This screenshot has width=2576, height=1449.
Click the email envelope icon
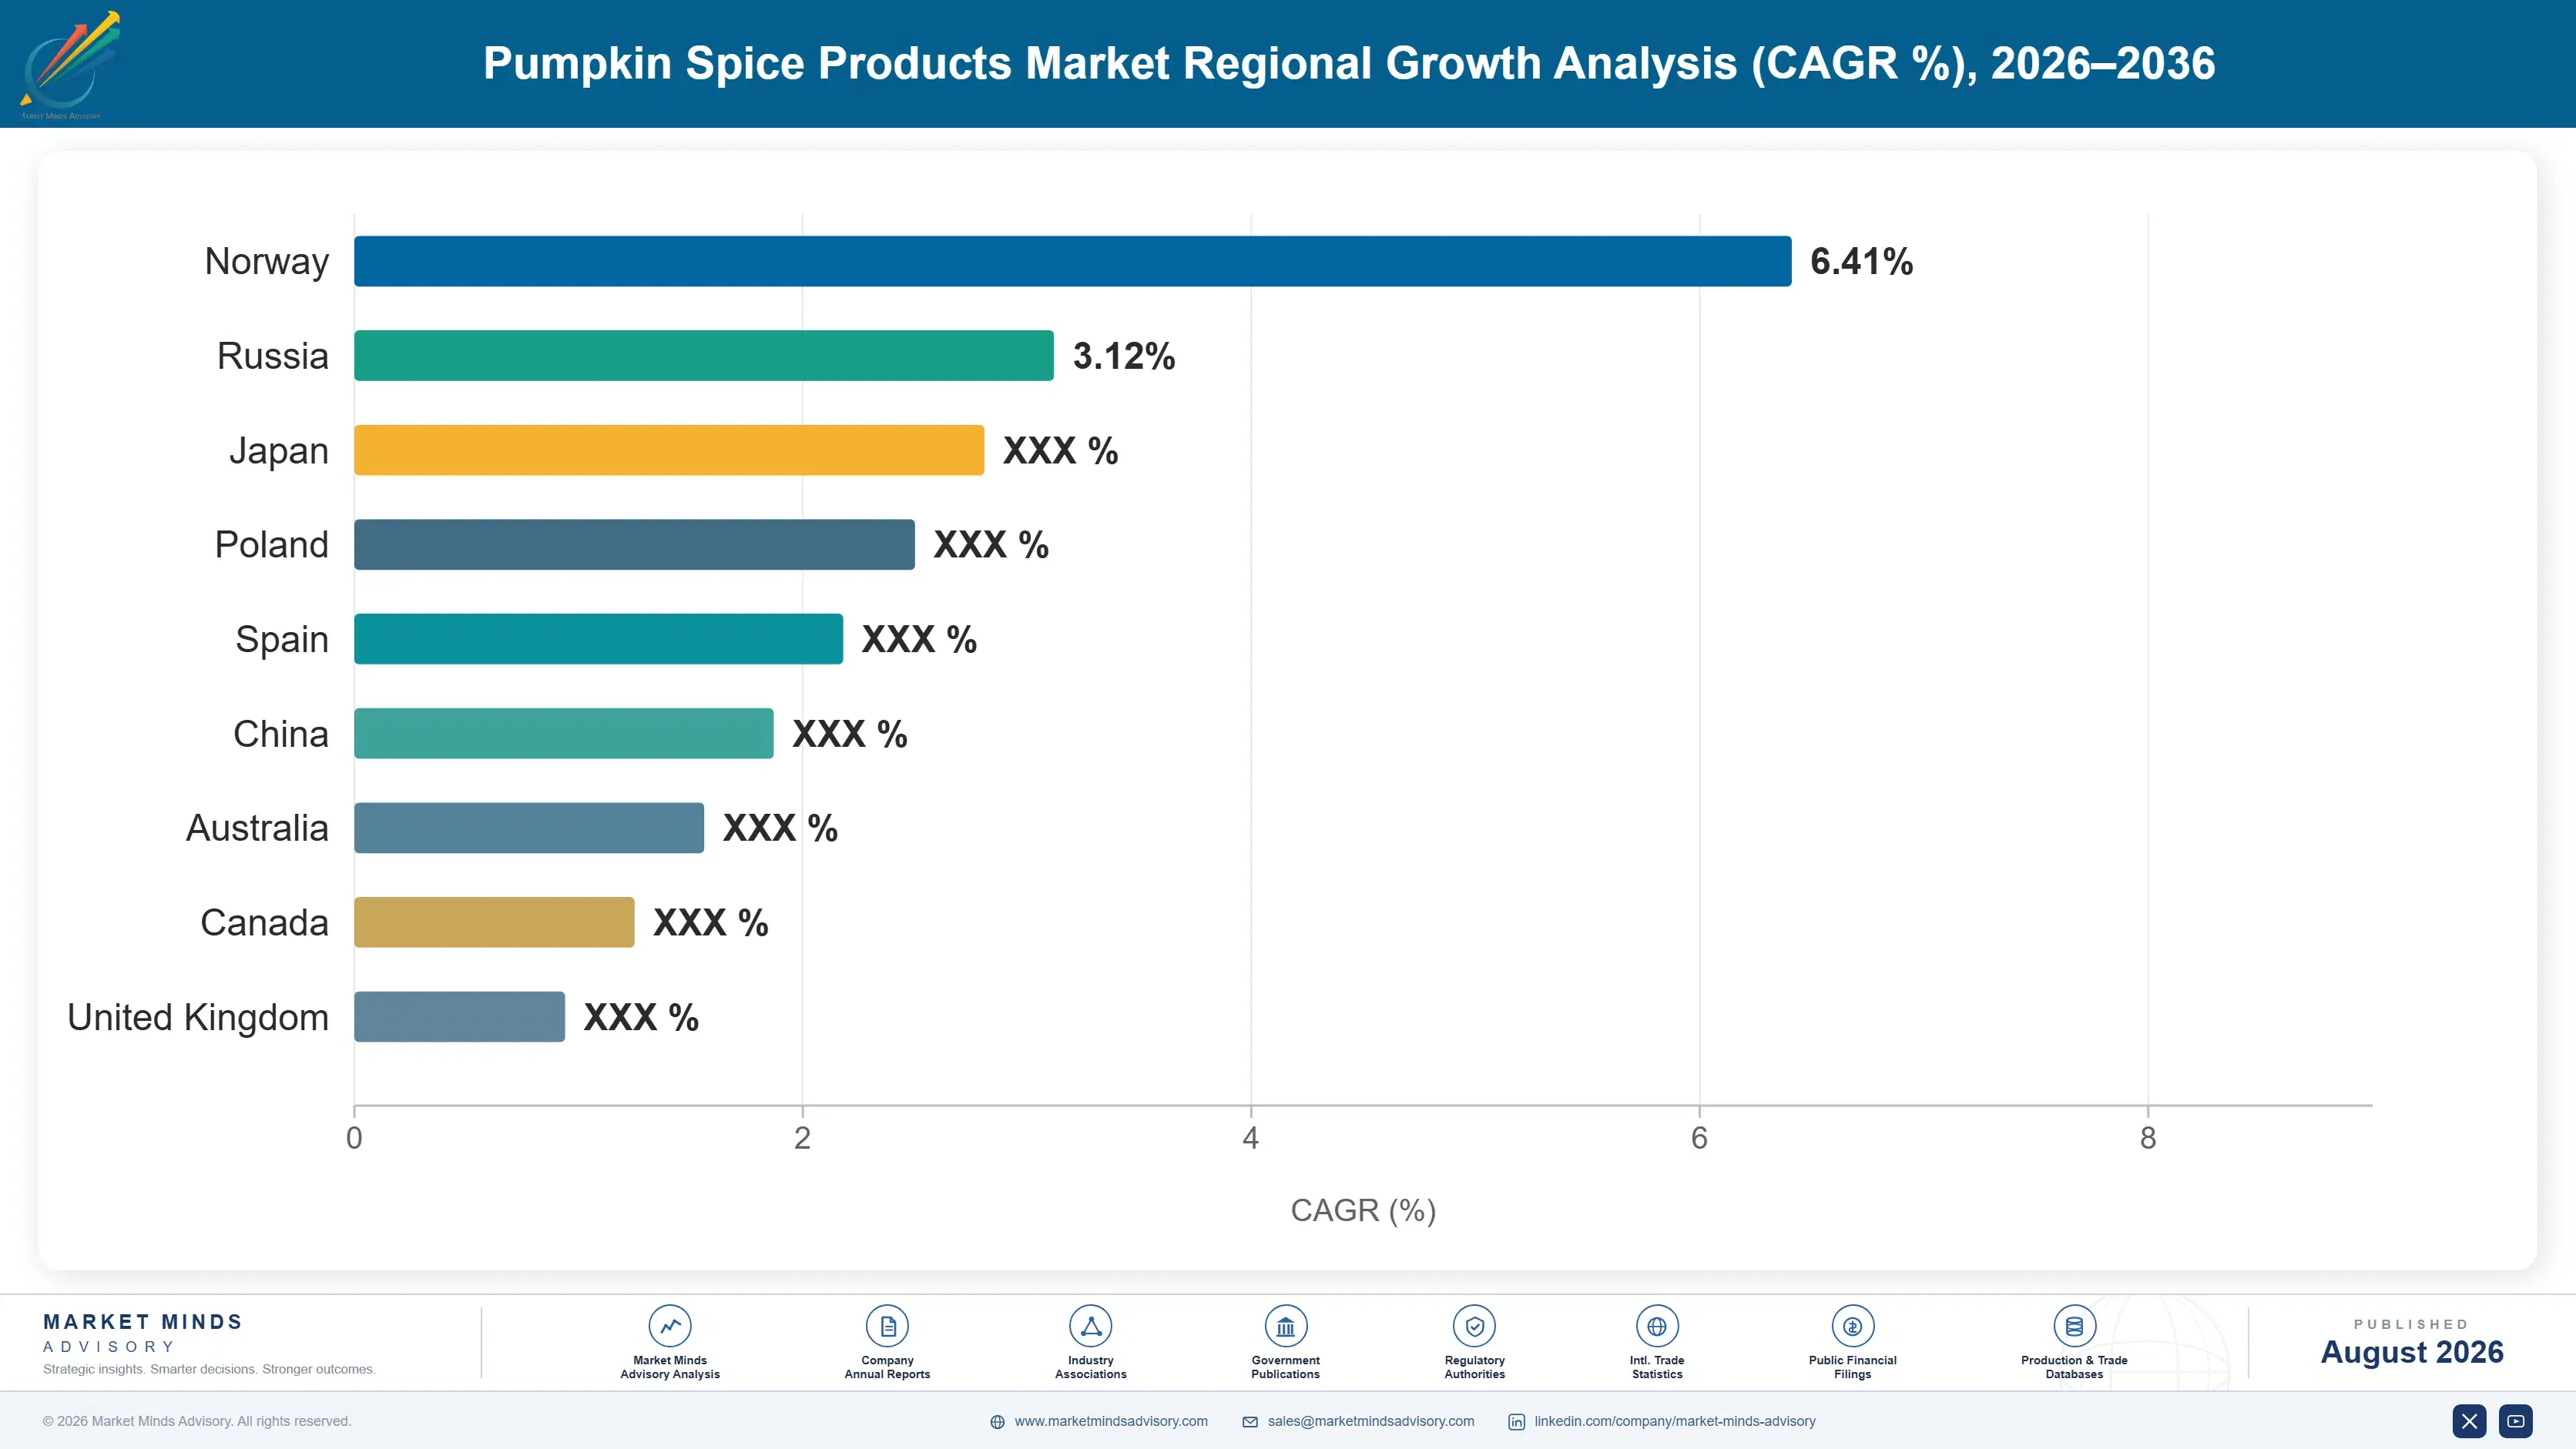click(x=1250, y=1422)
